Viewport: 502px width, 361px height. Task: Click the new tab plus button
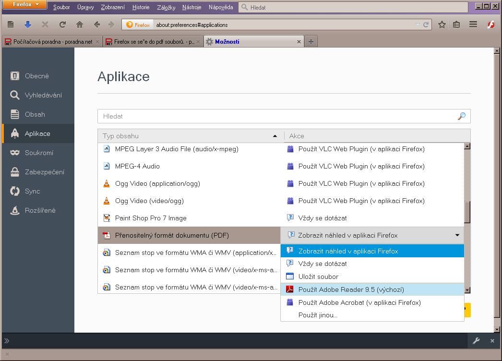(x=311, y=42)
